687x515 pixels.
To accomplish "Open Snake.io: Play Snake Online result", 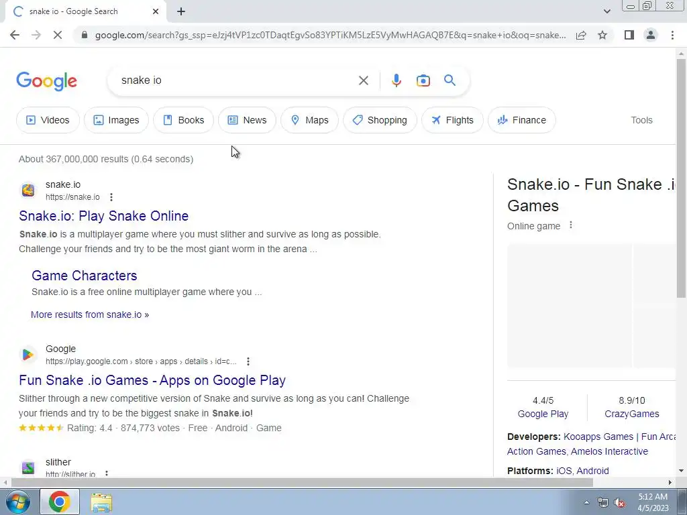I will [x=103, y=216].
